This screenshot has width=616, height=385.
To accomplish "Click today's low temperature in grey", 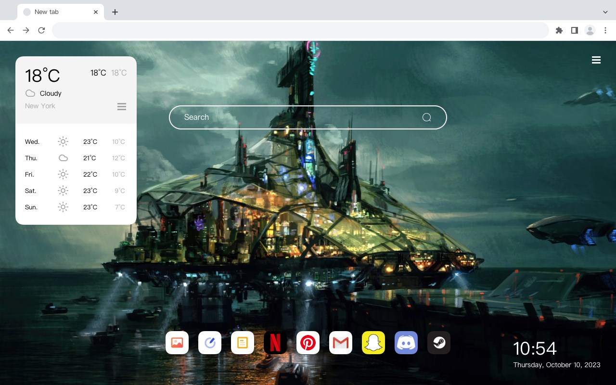I will click(x=119, y=73).
